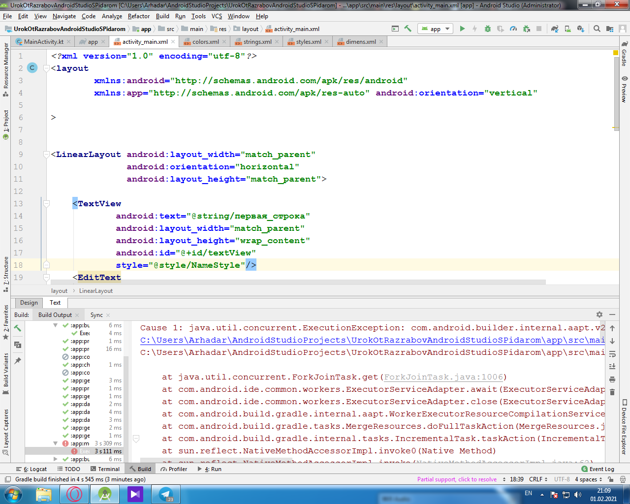Viewport: 630px width, 504px height.
Task: Click the class gutter icon on line 2
Action: pyautogui.click(x=32, y=68)
